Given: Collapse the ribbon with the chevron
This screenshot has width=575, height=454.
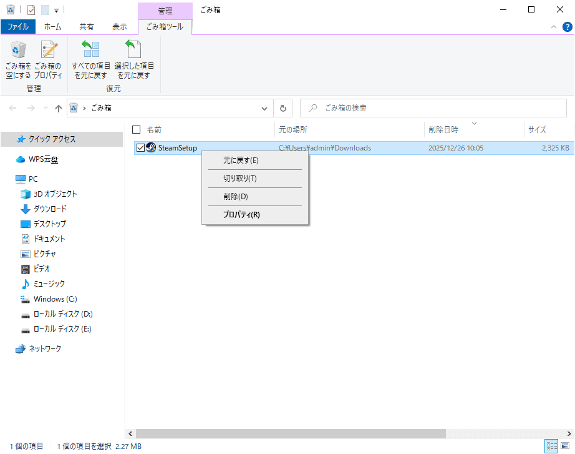Looking at the screenshot, I should 553,27.
